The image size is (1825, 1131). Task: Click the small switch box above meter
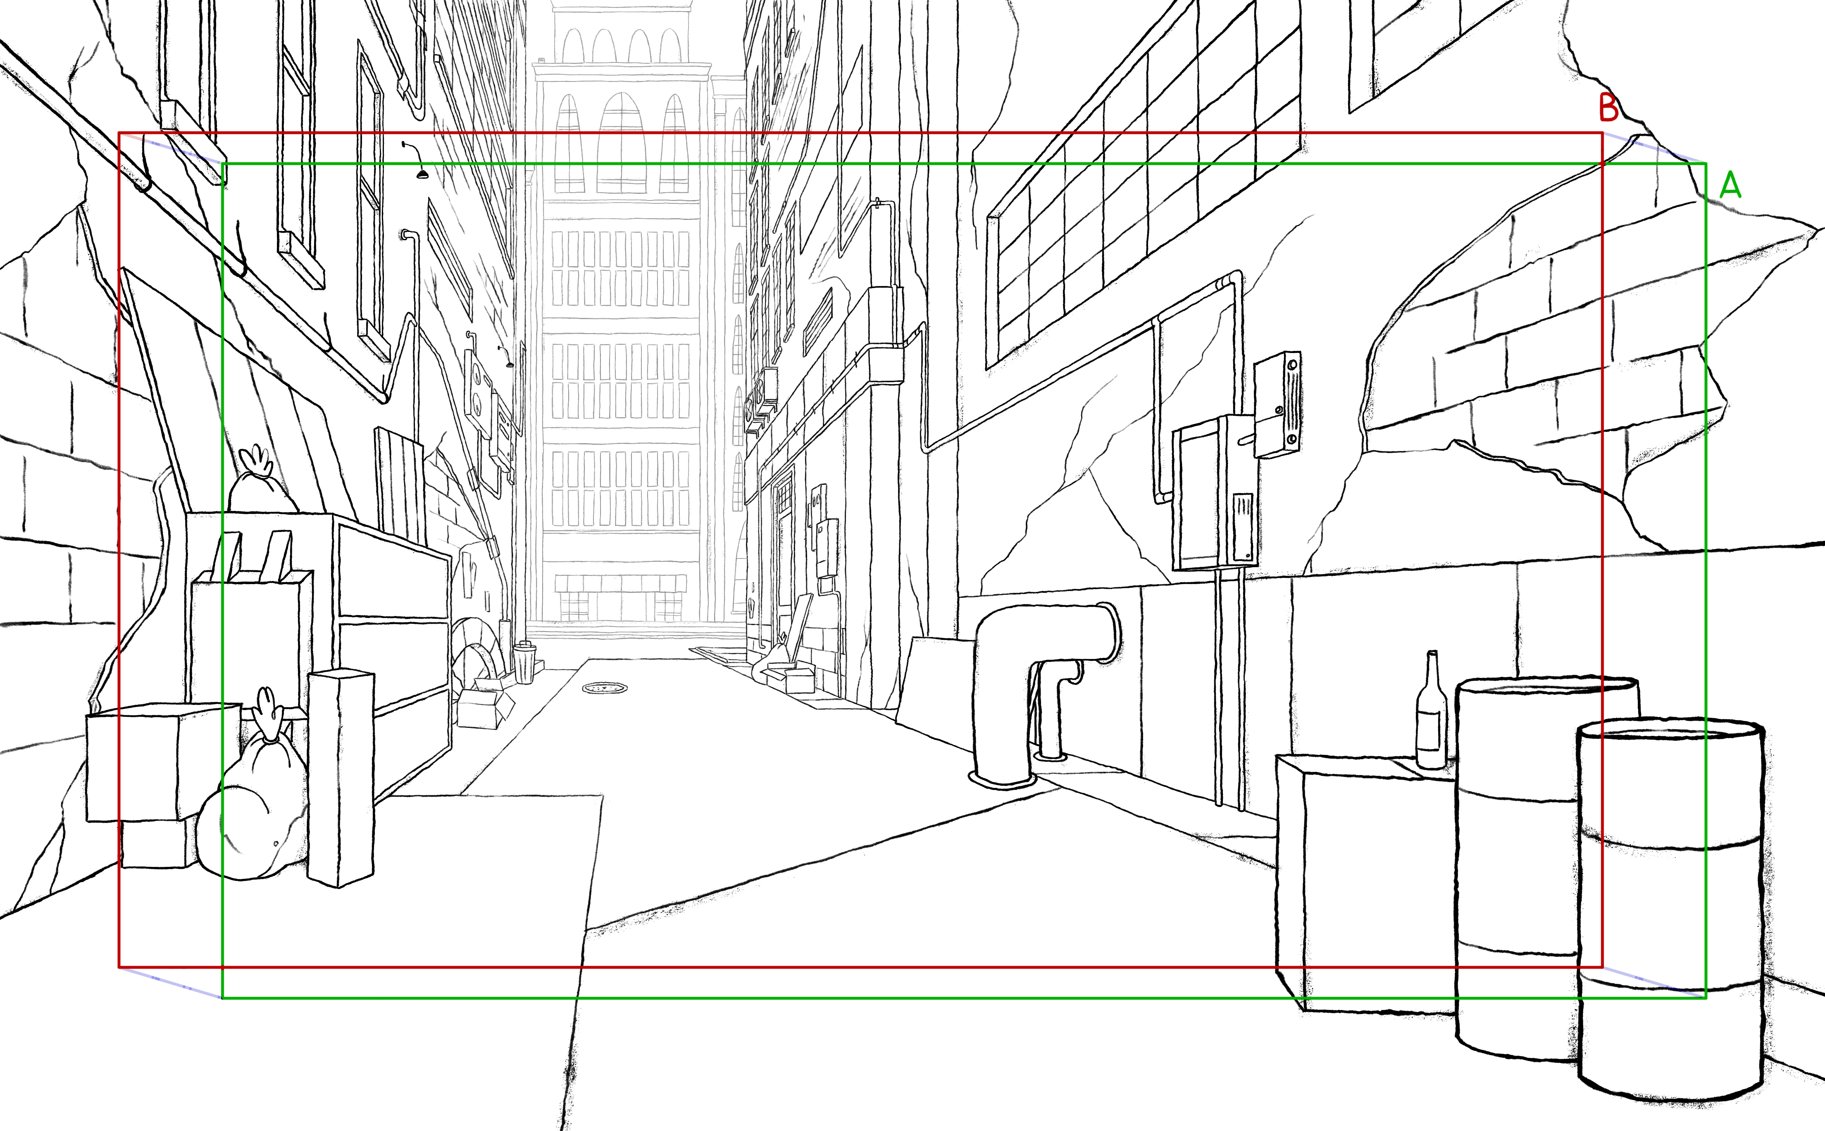pyautogui.click(x=1277, y=404)
